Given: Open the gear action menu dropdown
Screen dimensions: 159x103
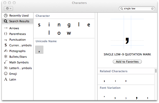Looking at the screenshot, I should click(x=8, y=9).
